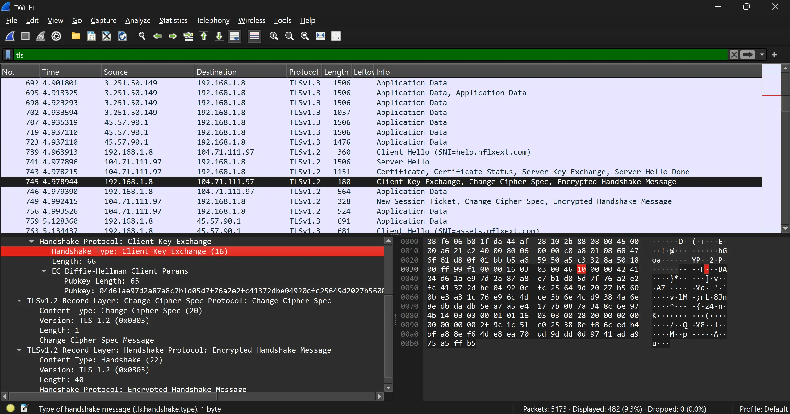Collapse the EC Diffie-Hellman Client Params node
Image resolution: width=790 pixels, height=414 pixels.
pos(44,271)
